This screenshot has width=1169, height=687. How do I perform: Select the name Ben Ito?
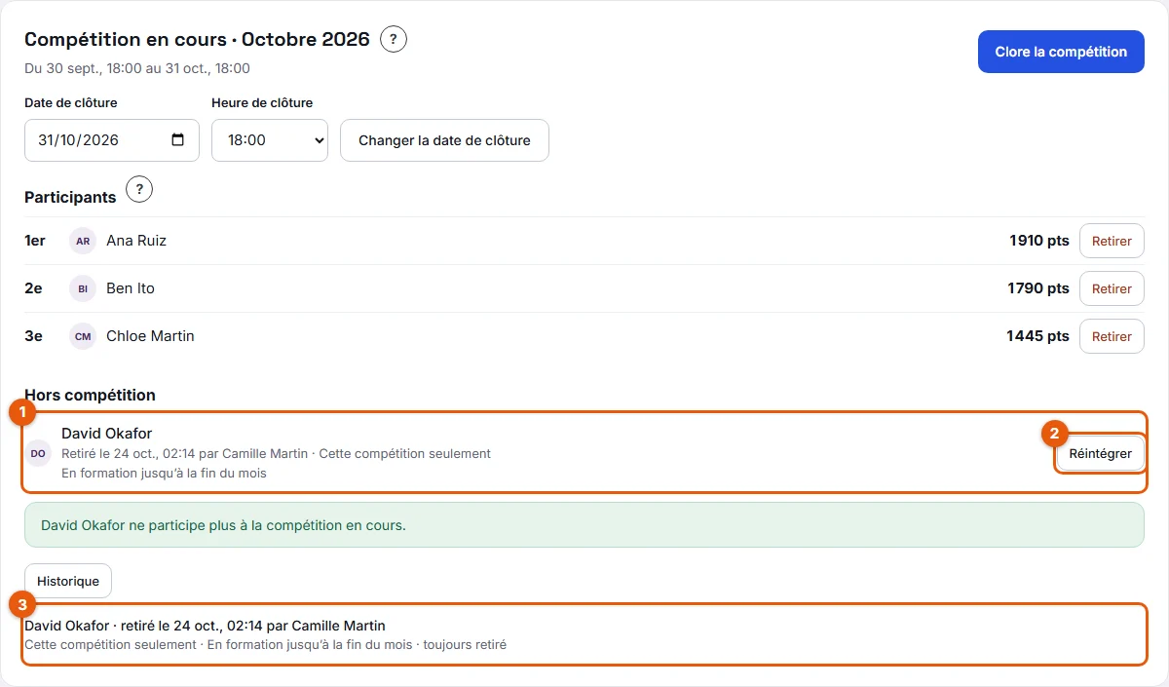pos(131,288)
